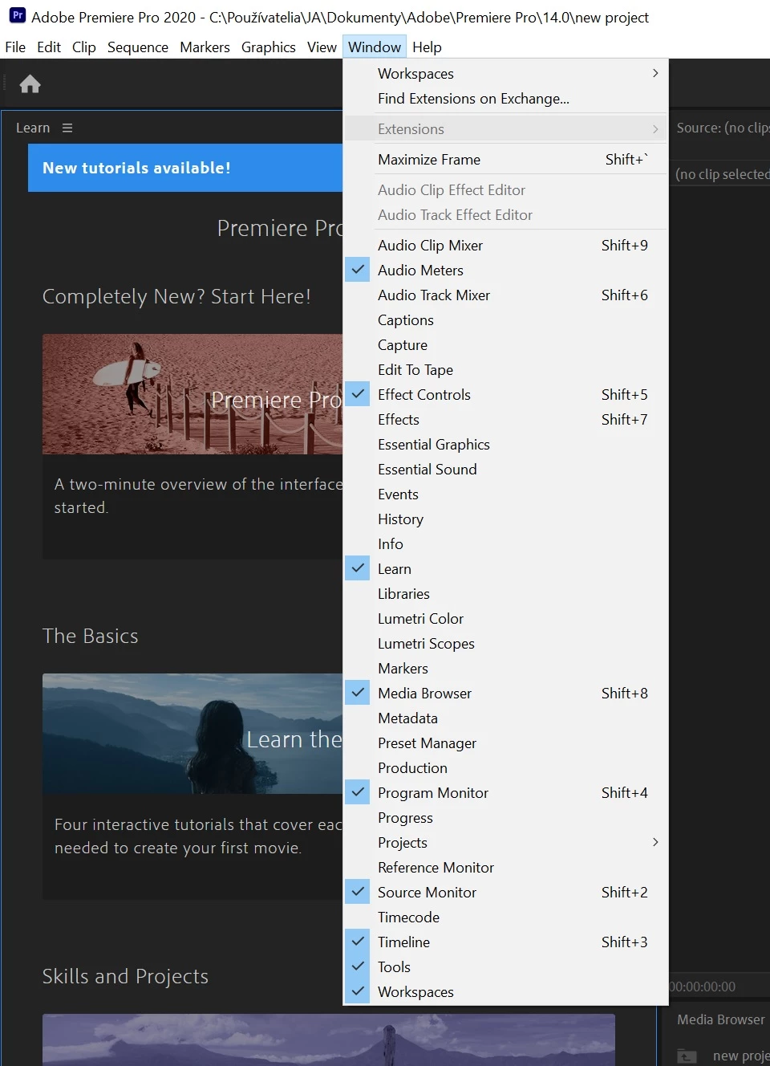This screenshot has width=770, height=1066.
Task: Select the Learn panel tab
Action: click(33, 128)
